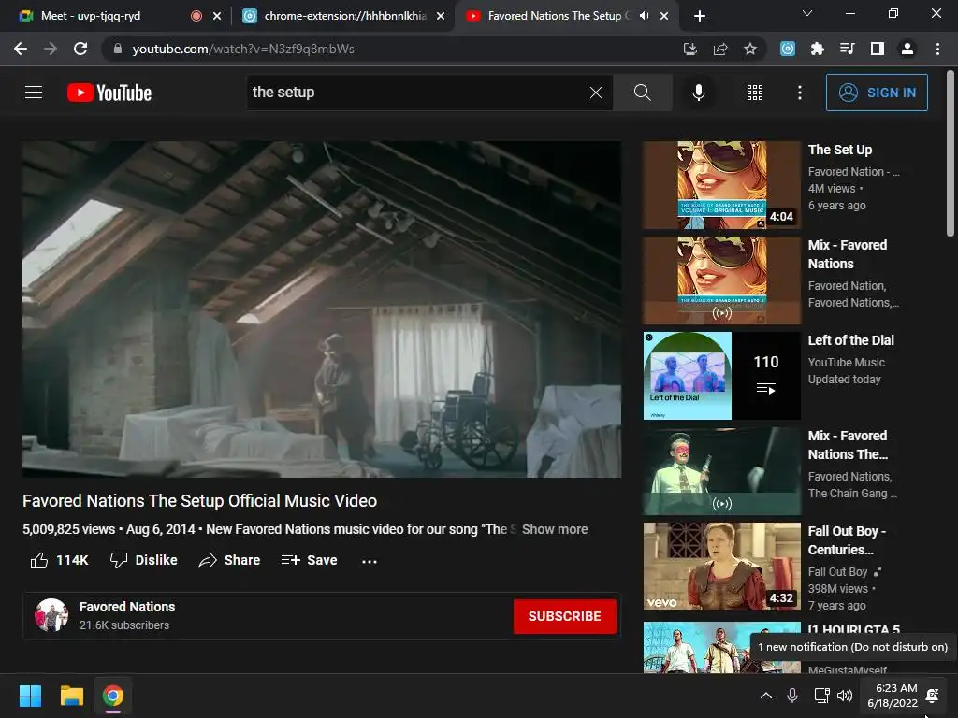Bookmark this page with star

point(750,49)
